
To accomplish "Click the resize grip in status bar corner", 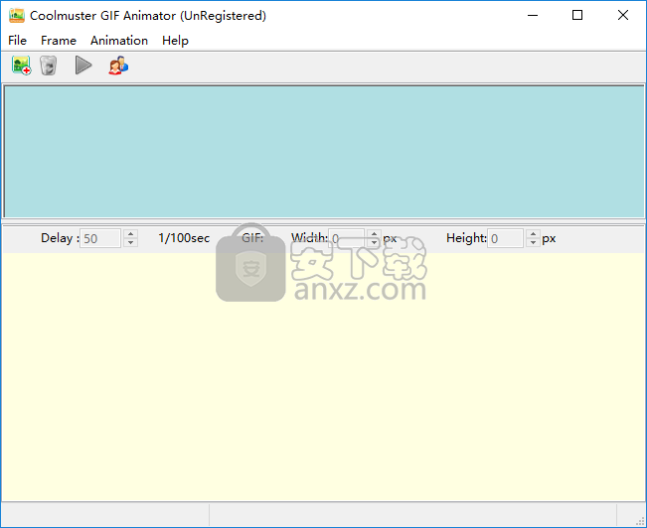I will point(641,521).
